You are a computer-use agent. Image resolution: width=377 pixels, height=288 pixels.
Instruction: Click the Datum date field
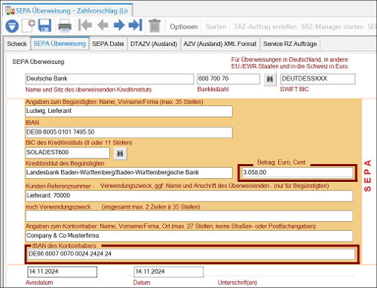168,271
